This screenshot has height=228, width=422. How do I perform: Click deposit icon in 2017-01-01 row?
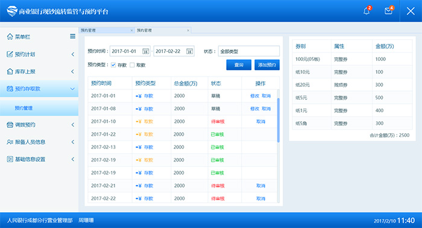(x=138, y=96)
